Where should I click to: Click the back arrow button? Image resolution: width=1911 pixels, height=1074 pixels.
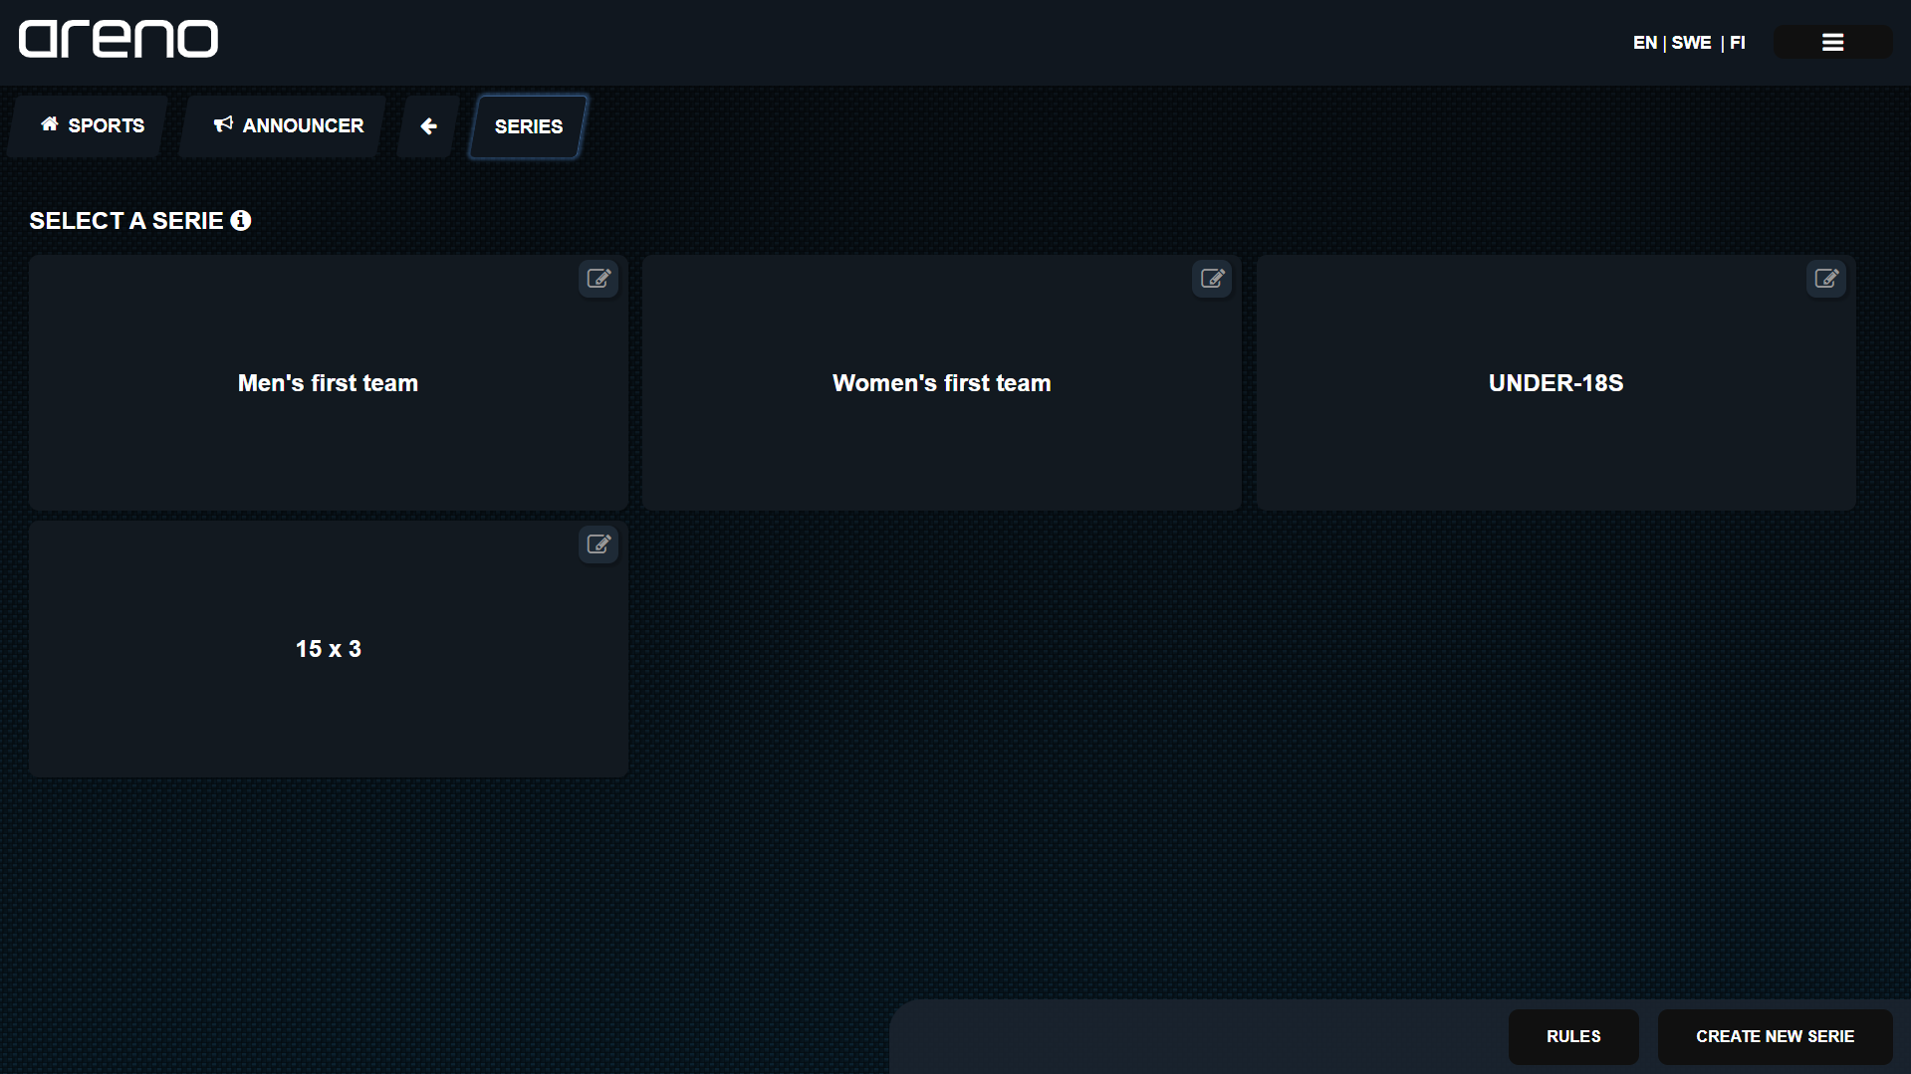[428, 126]
